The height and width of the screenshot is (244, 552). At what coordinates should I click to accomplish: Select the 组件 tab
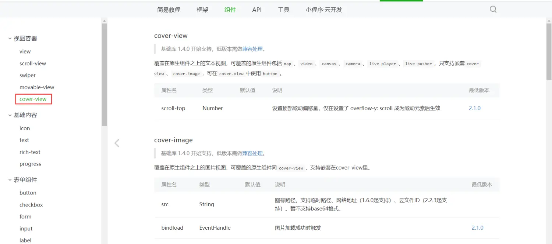[x=230, y=10]
